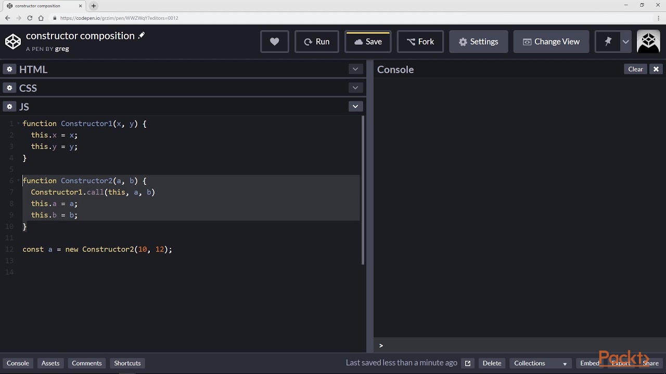Share this pen
This screenshot has width=666, height=374.
[650, 363]
